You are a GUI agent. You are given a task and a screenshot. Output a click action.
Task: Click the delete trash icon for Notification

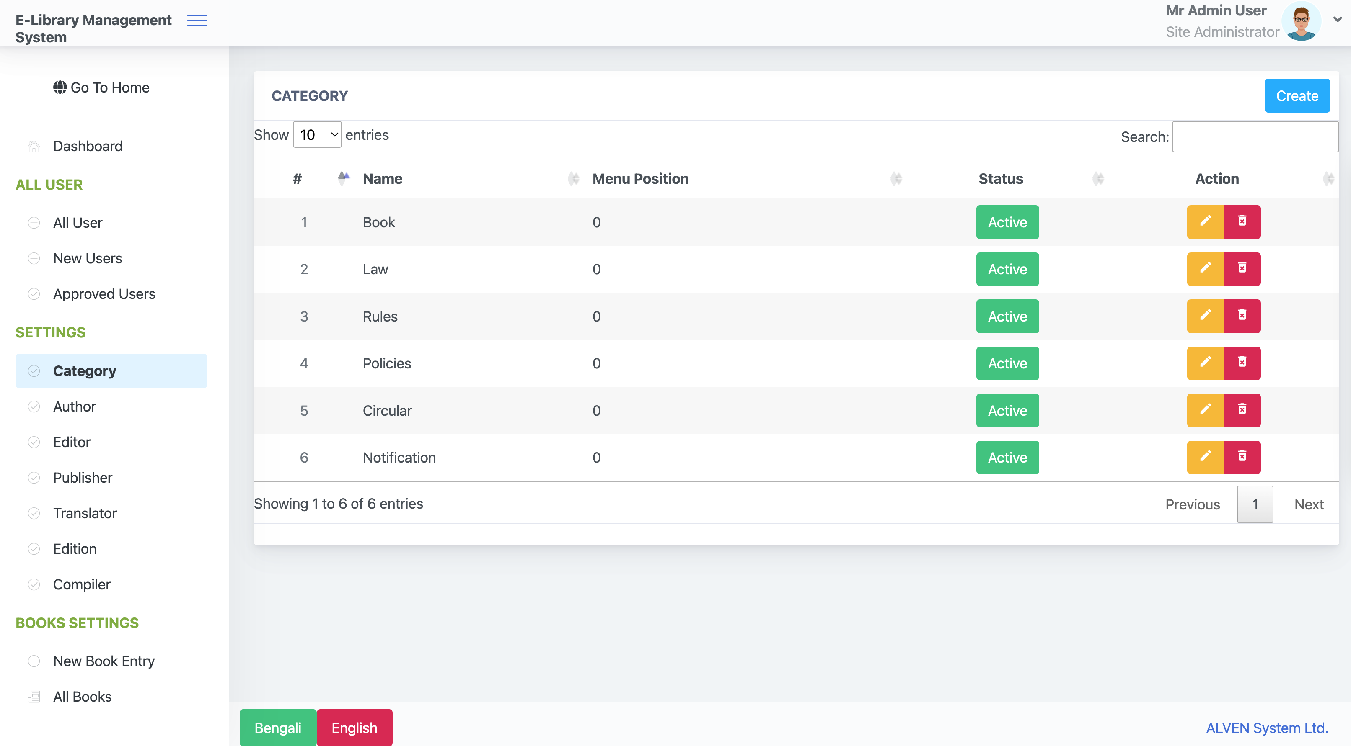pyautogui.click(x=1242, y=457)
